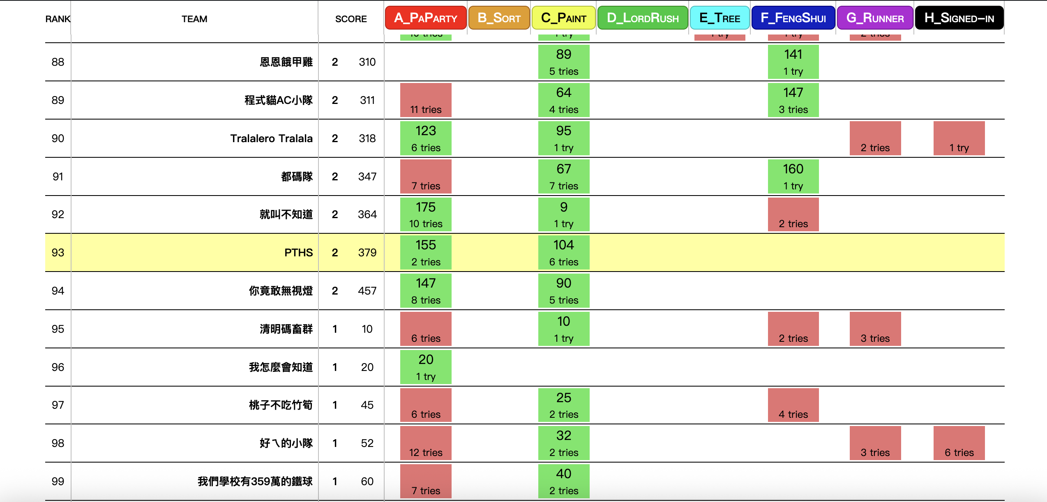Select the E_Tree header badge
This screenshot has width=1047, height=502.
[720, 18]
